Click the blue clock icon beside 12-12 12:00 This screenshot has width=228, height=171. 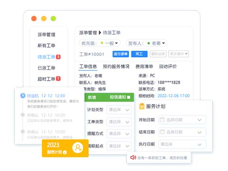pos(23,95)
